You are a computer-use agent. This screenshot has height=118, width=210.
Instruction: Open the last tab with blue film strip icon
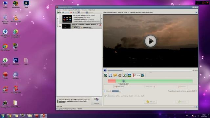pyautogui.click(x=143, y=75)
